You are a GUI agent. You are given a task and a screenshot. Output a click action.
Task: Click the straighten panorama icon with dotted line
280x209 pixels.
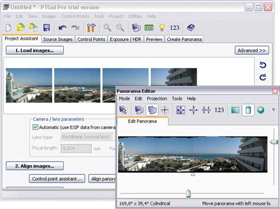(206, 110)
